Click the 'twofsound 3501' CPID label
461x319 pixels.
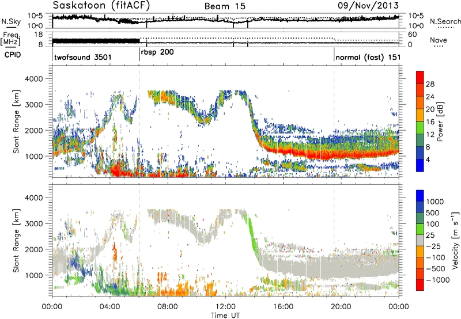[83, 57]
